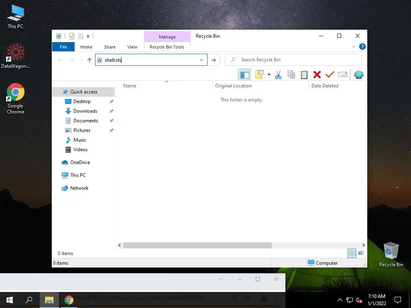The width and height of the screenshot is (411, 308).
Task: Open the File menu tab
Action: [x=63, y=47]
